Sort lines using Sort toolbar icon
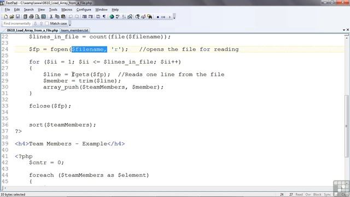 tap(124, 17)
